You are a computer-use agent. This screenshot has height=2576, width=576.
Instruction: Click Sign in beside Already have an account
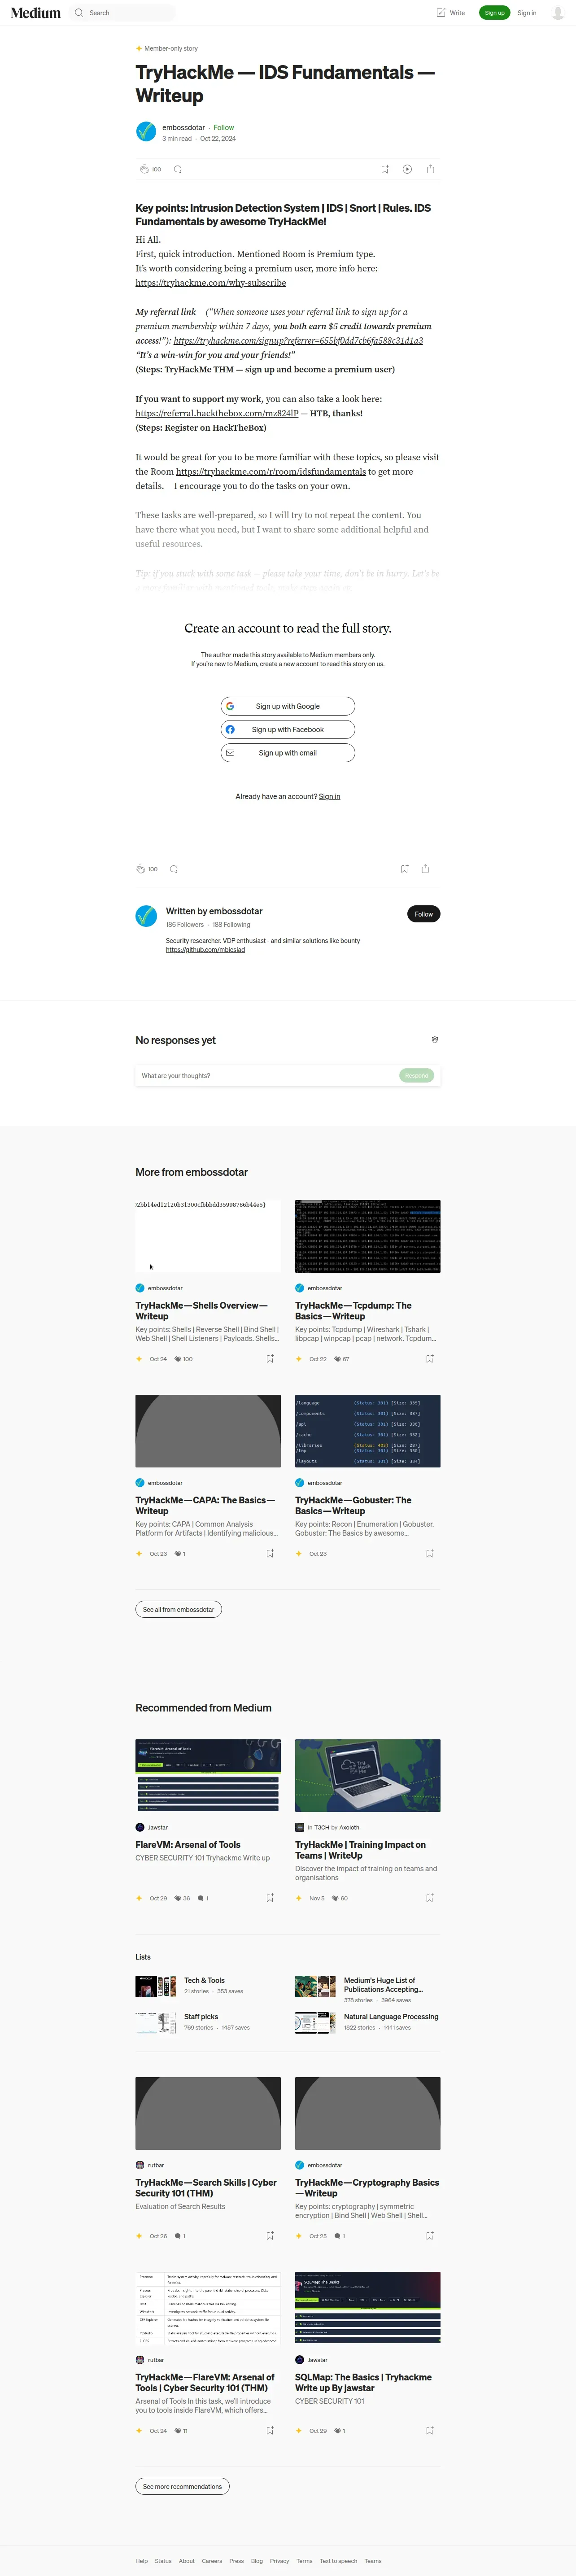point(329,797)
